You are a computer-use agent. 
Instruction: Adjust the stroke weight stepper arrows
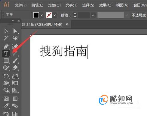[x=75, y=15]
